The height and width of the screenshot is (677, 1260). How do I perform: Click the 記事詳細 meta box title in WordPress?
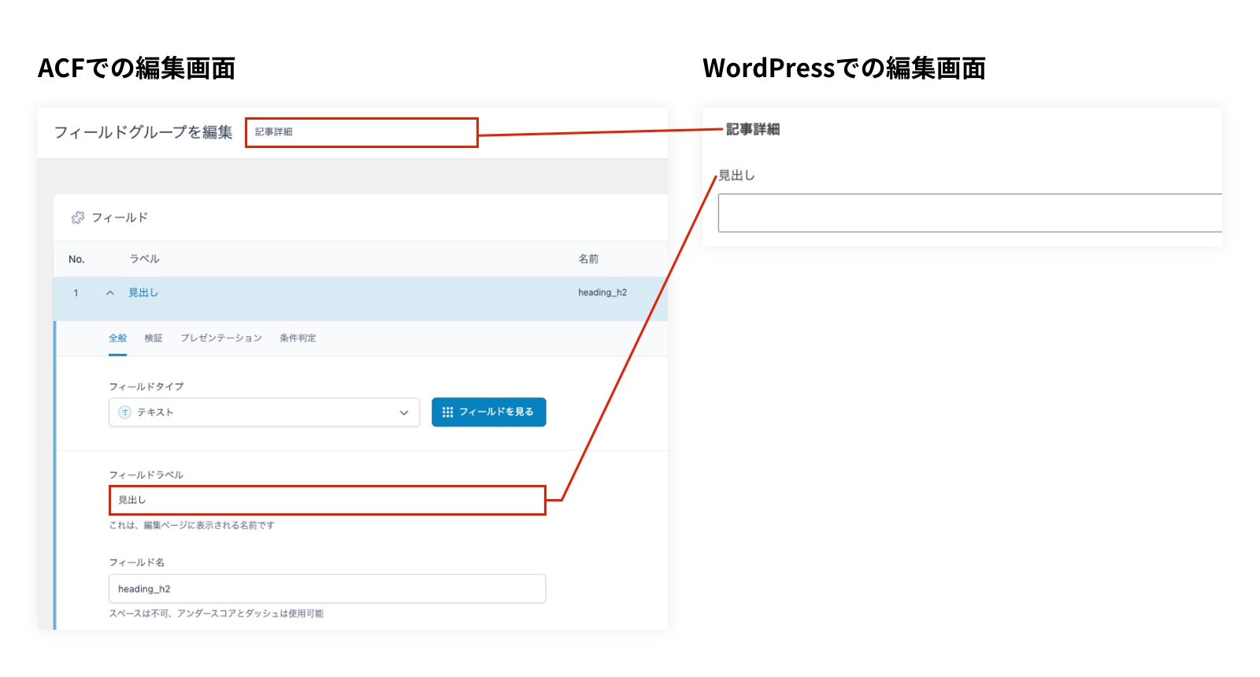[753, 129]
